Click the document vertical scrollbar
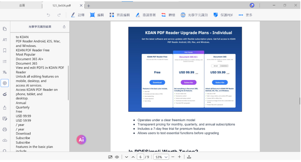The height and width of the screenshot is (162, 301). point(300,101)
